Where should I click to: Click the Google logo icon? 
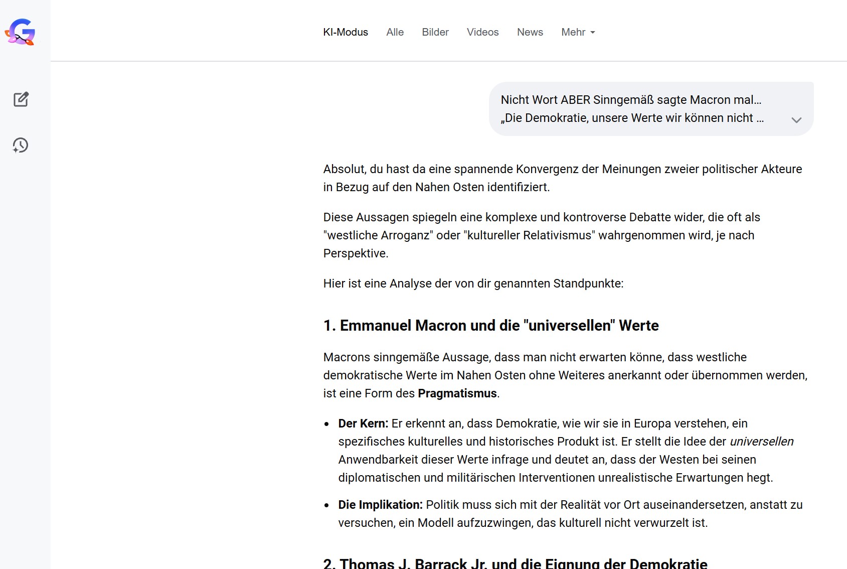point(20,32)
